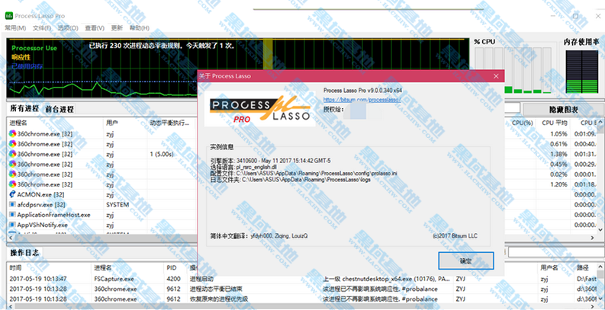Viewport: 605px width, 310px height.
Task: Click the FSCapture.exe log entry name
Action: tap(114, 279)
